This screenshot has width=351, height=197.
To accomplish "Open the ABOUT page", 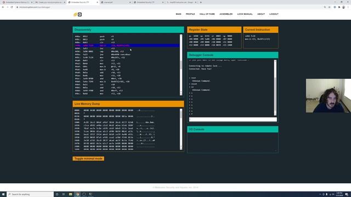I will click(x=261, y=14).
